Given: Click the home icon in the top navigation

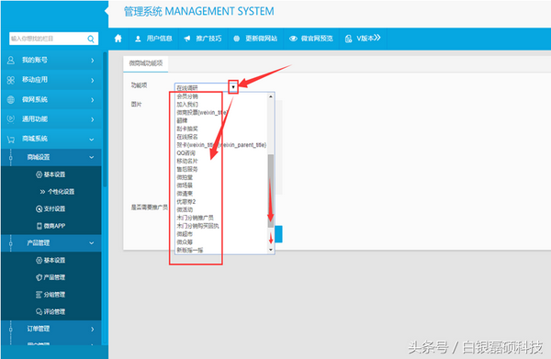Looking at the screenshot, I should pyautogui.click(x=118, y=39).
